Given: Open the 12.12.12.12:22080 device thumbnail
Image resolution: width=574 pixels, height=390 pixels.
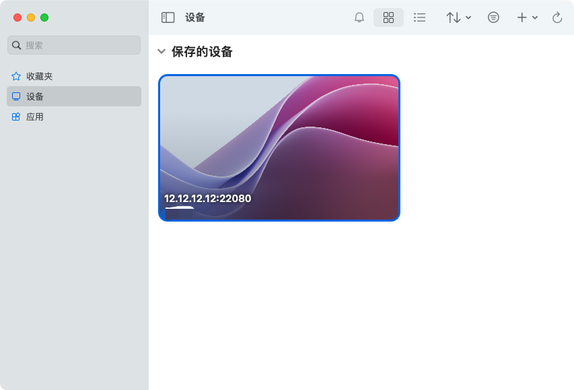Looking at the screenshot, I should (x=279, y=148).
